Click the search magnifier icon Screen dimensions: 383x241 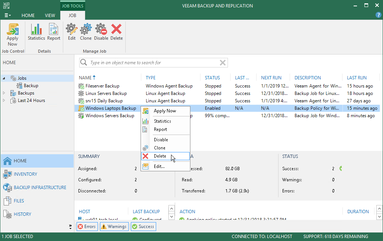coord(84,62)
